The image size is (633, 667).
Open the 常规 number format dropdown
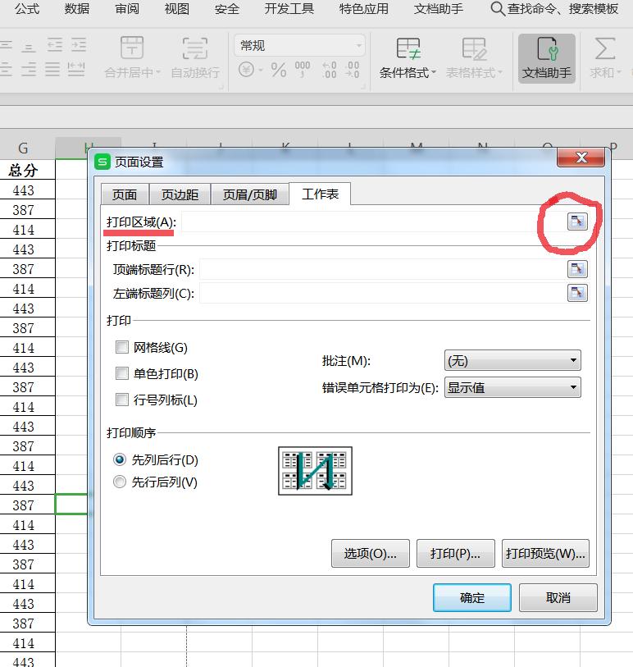click(x=299, y=45)
